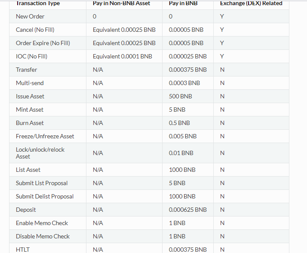This screenshot has width=307, height=253.
Task: Select '0.000375 BNB' in the HTLT row
Action: pyautogui.click(x=188, y=250)
